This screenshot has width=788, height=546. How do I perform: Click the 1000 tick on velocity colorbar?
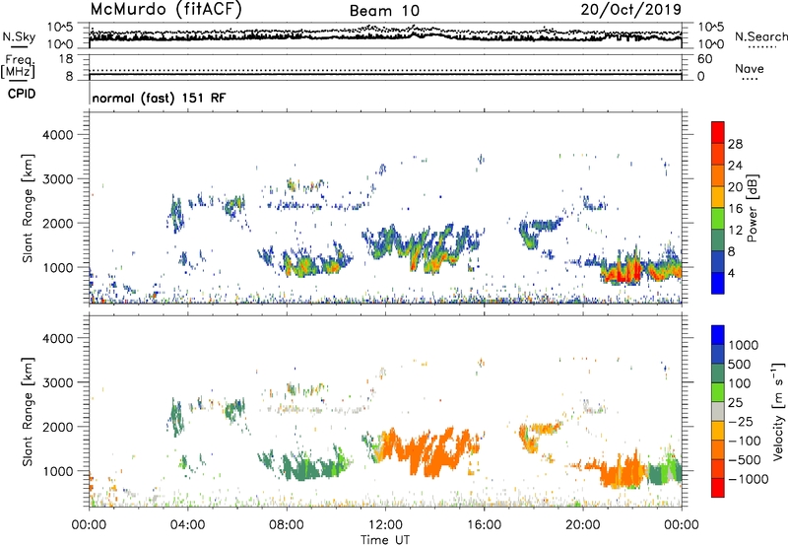[x=744, y=345]
